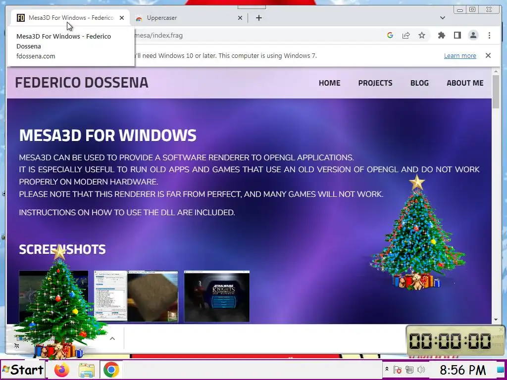Click the vertical scrollbar thumb
This screenshot has width=507, height=380.
pos(496,92)
